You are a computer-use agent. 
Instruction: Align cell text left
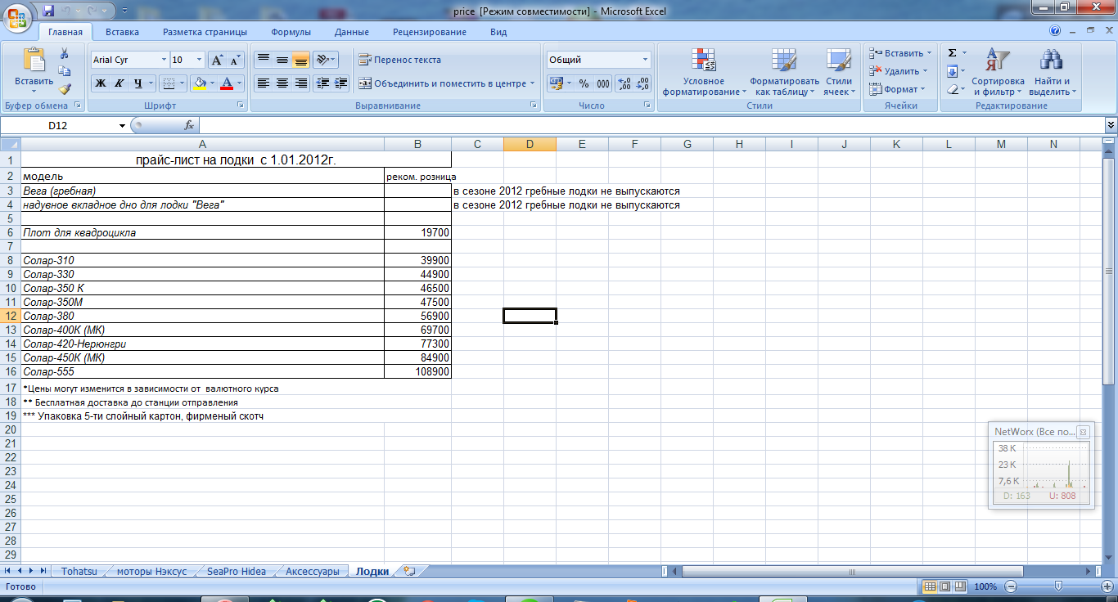coord(264,83)
